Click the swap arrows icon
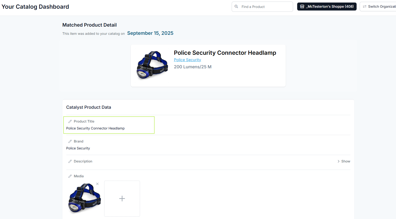The width and height of the screenshot is (396, 219). pos(365,7)
